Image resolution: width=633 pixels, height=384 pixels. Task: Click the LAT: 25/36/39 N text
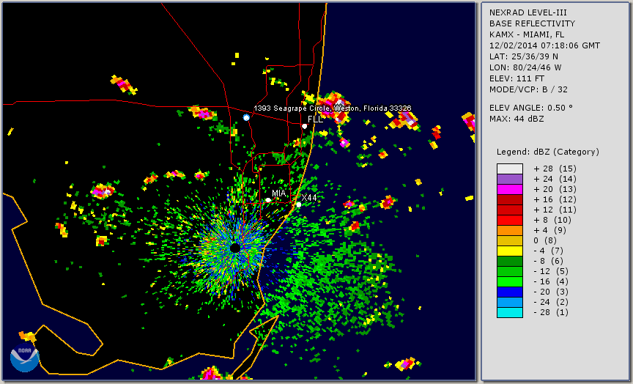[524, 56]
